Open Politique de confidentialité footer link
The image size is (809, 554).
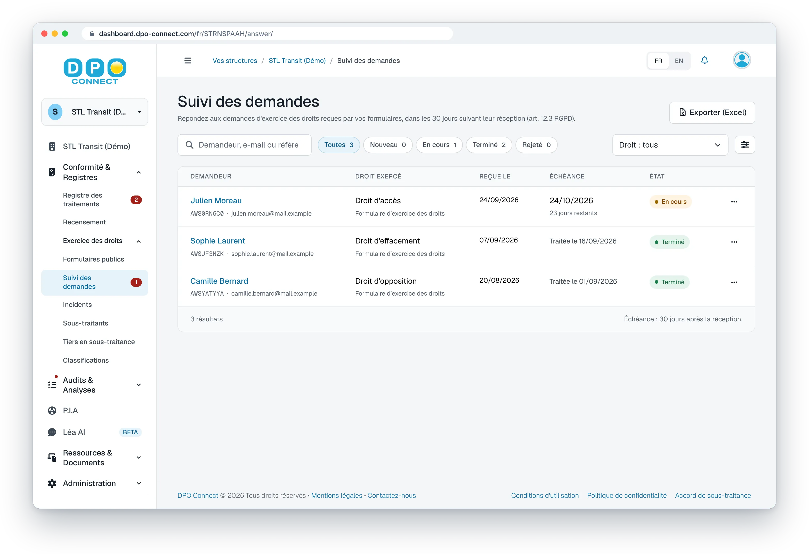coord(627,495)
